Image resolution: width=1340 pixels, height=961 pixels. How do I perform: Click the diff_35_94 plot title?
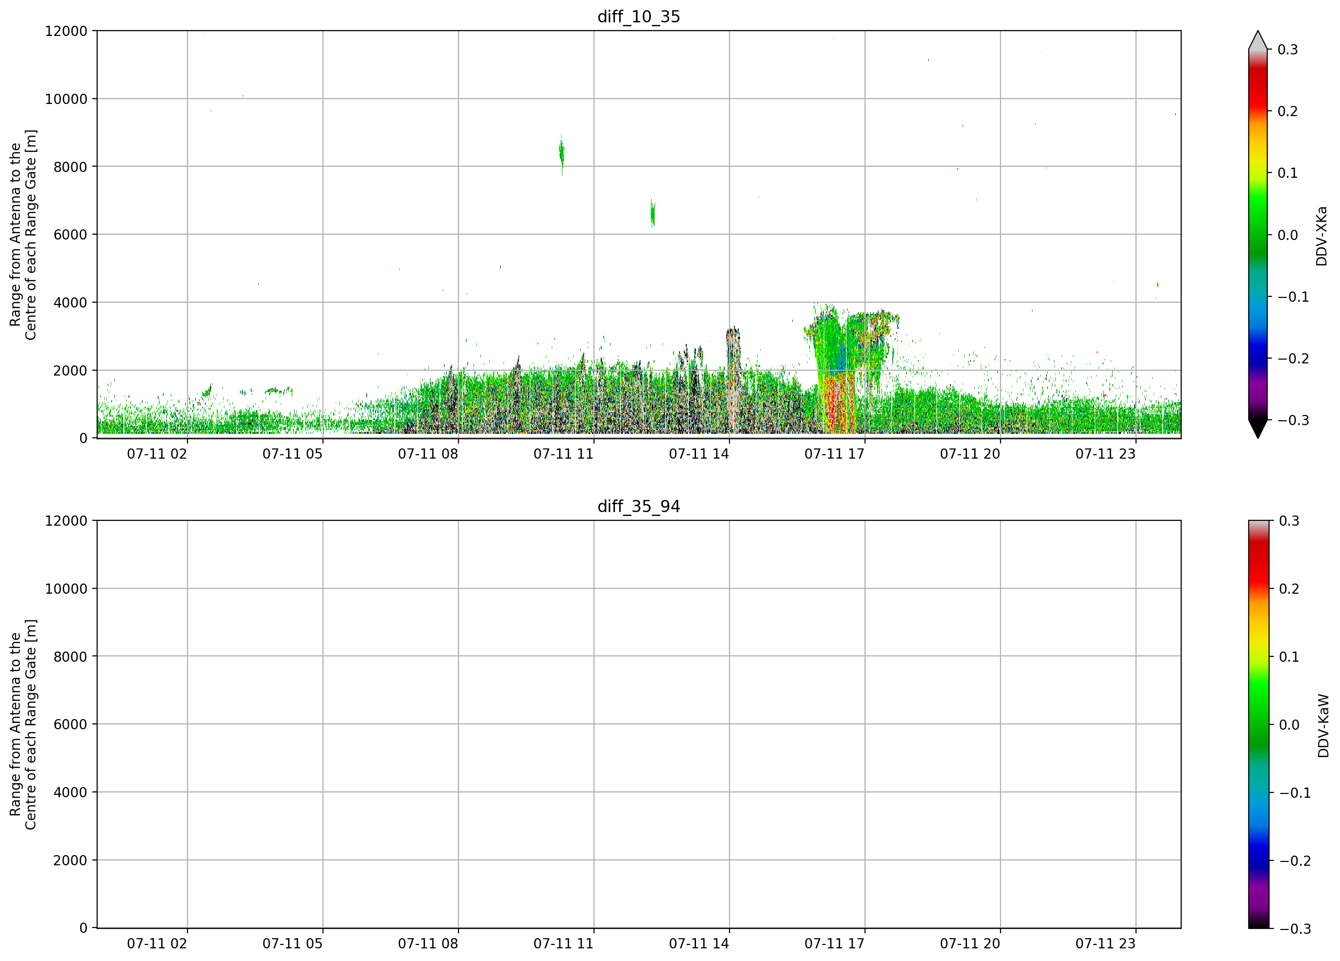tap(639, 507)
